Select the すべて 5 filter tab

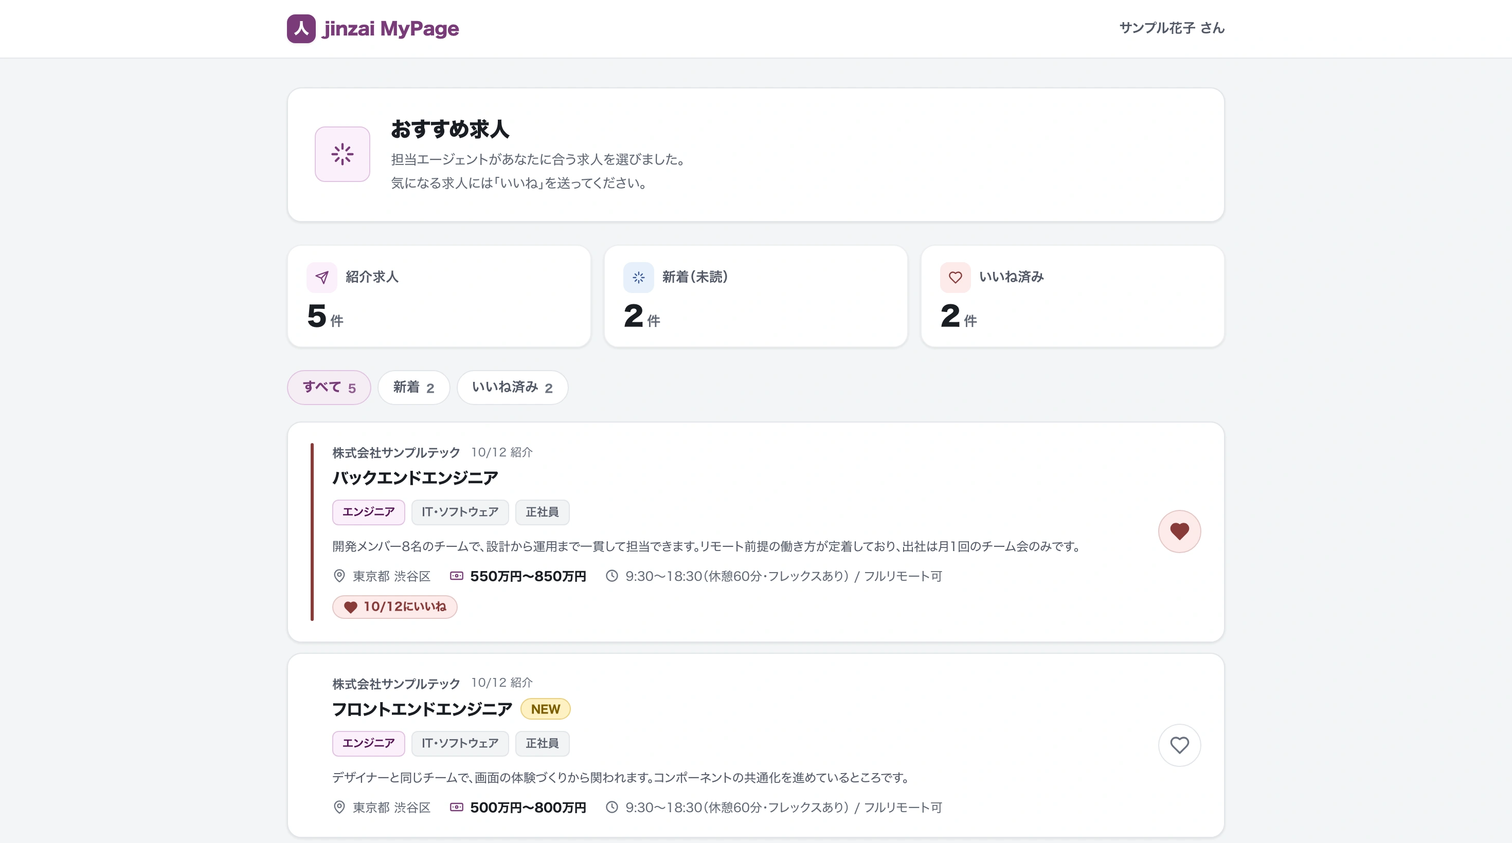pos(329,387)
